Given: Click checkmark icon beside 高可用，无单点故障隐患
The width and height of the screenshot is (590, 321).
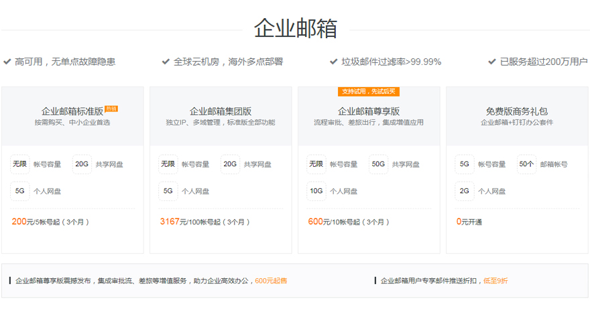Looking at the screenshot, I should pyautogui.click(x=7, y=62).
